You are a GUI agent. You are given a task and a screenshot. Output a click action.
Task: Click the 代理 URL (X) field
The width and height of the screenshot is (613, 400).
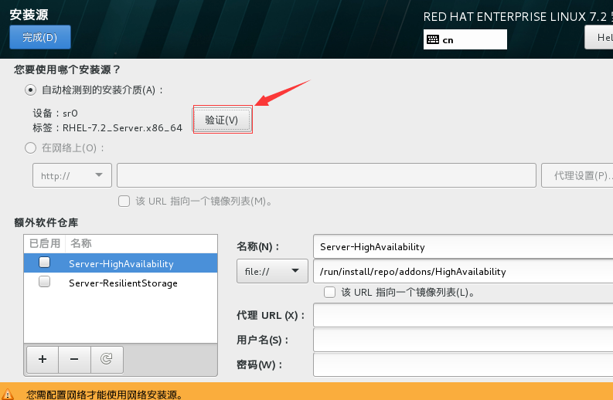pos(463,315)
